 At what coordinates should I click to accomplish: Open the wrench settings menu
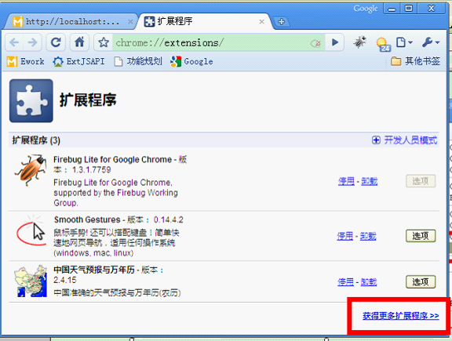[x=431, y=42]
